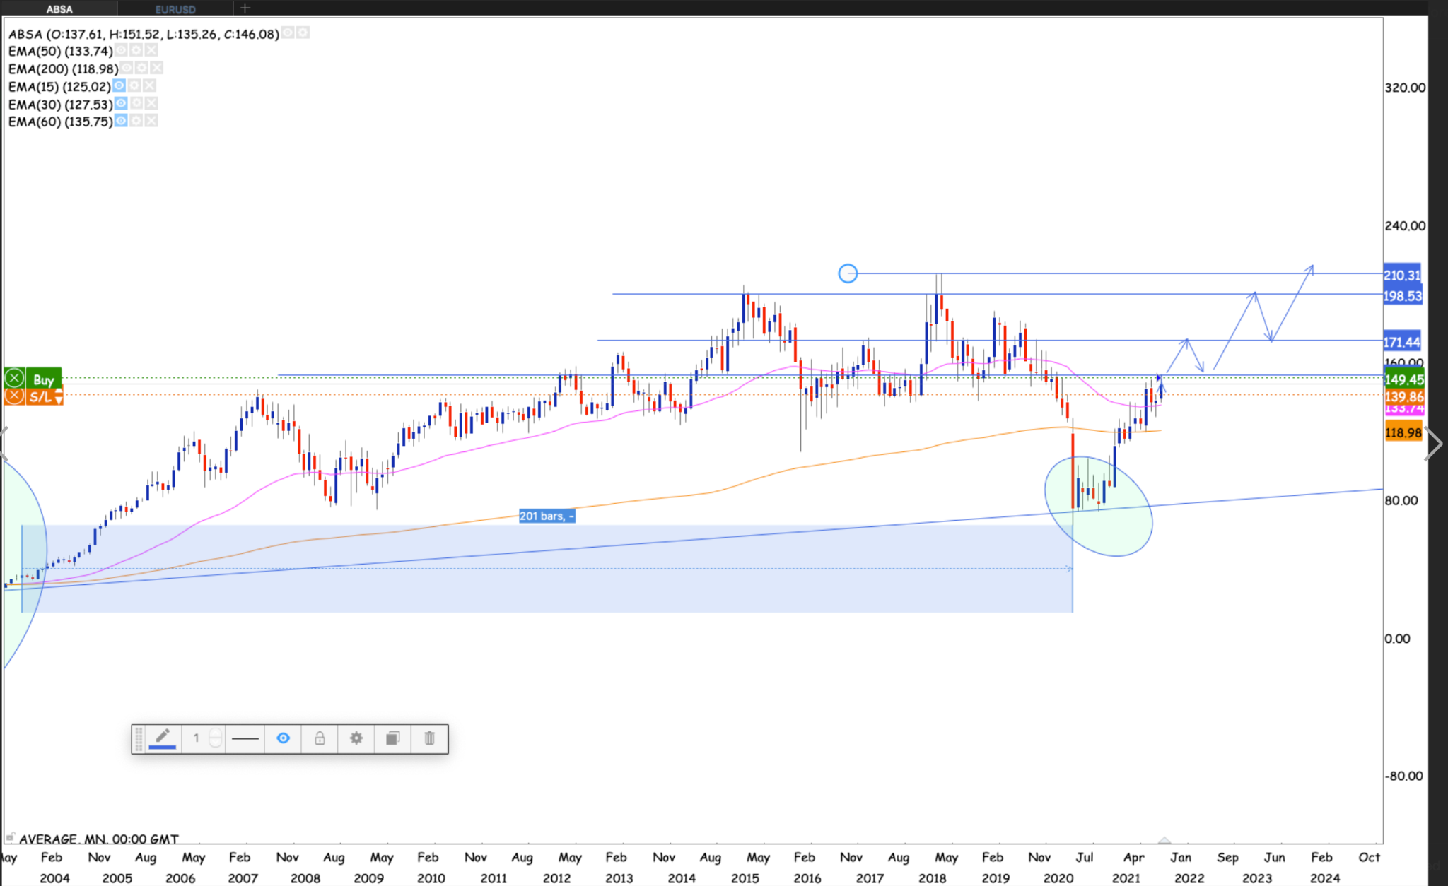Click the line handle circle at 210.31
The width and height of the screenshot is (1448, 886).
[848, 273]
